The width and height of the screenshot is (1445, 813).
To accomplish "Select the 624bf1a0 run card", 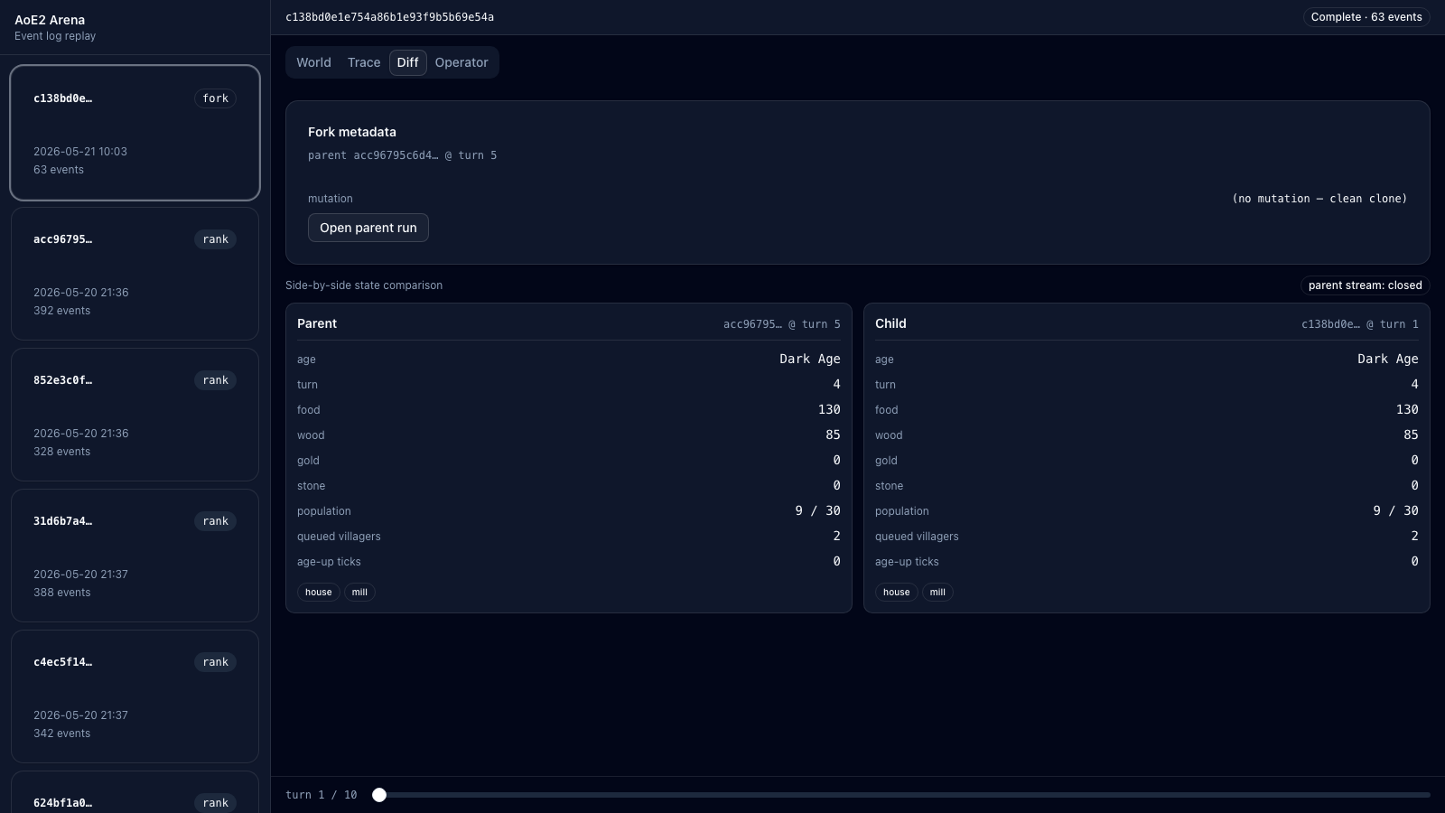I will pos(135,792).
